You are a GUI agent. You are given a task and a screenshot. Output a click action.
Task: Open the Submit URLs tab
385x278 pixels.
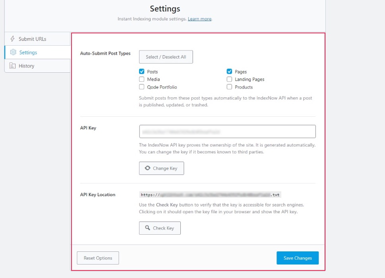tap(32, 39)
